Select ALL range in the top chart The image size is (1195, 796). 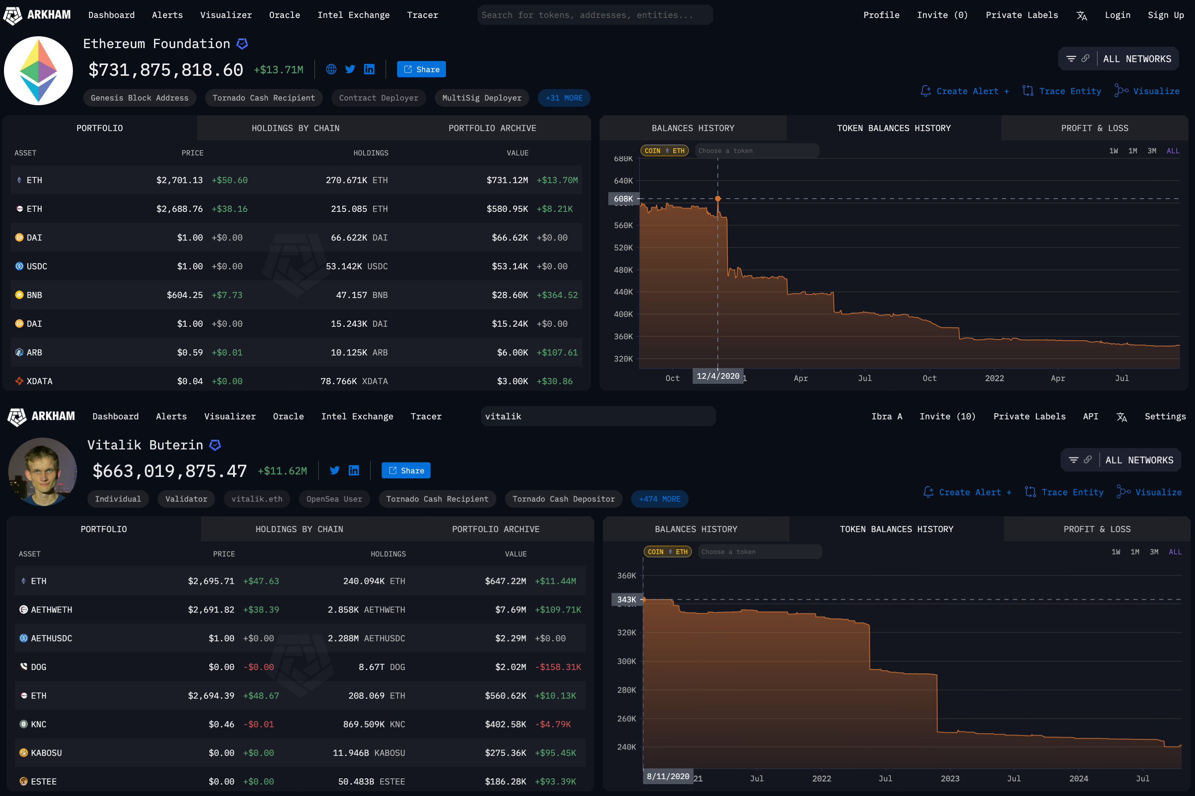click(x=1173, y=151)
